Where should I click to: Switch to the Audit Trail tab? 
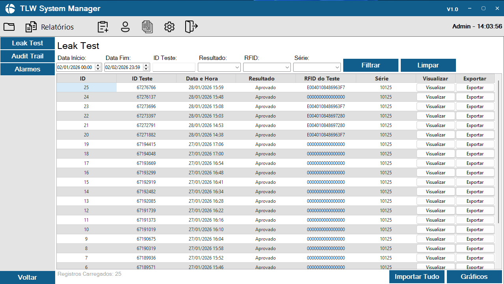(x=28, y=56)
